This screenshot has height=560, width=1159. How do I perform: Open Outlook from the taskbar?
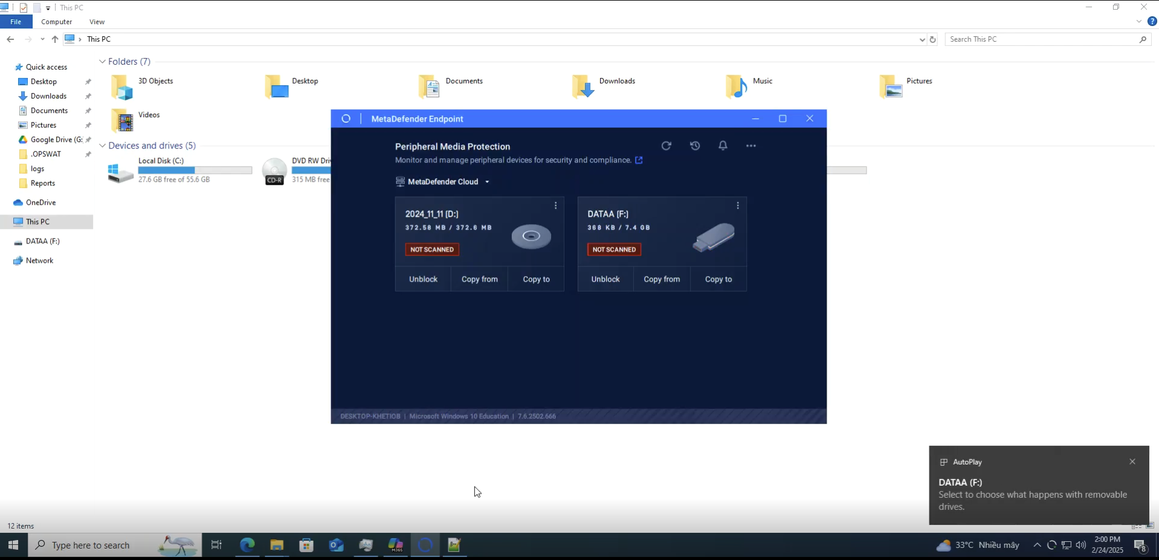pos(336,546)
